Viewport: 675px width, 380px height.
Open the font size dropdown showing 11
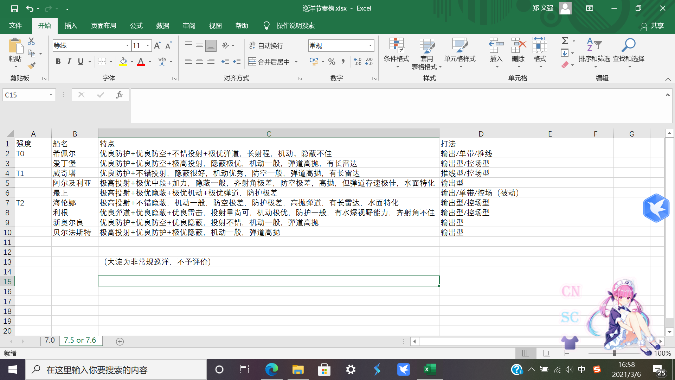[x=148, y=45]
